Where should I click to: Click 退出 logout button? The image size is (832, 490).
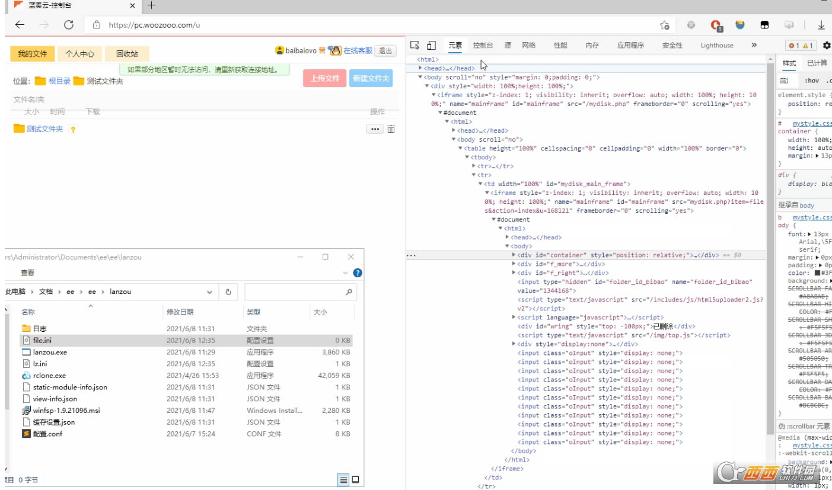coord(385,51)
